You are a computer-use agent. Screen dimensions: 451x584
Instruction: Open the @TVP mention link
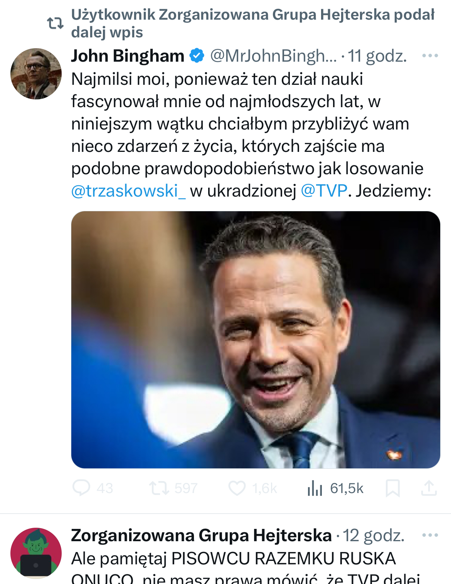point(324,191)
